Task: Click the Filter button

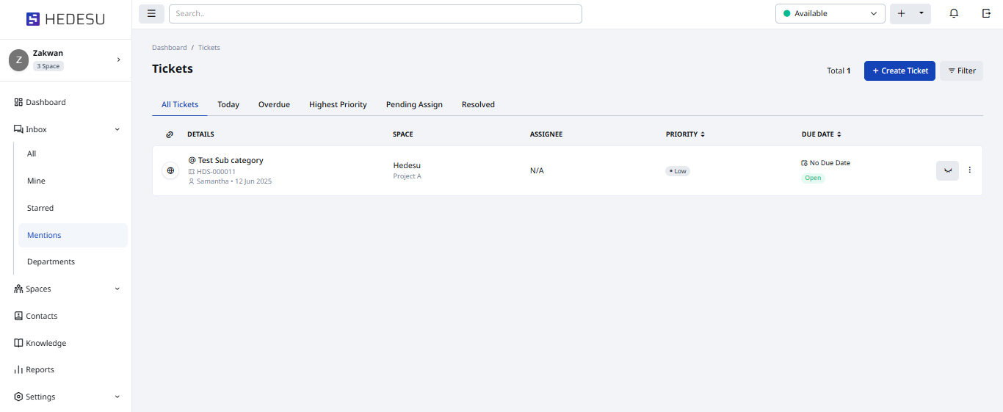Action: tap(961, 71)
